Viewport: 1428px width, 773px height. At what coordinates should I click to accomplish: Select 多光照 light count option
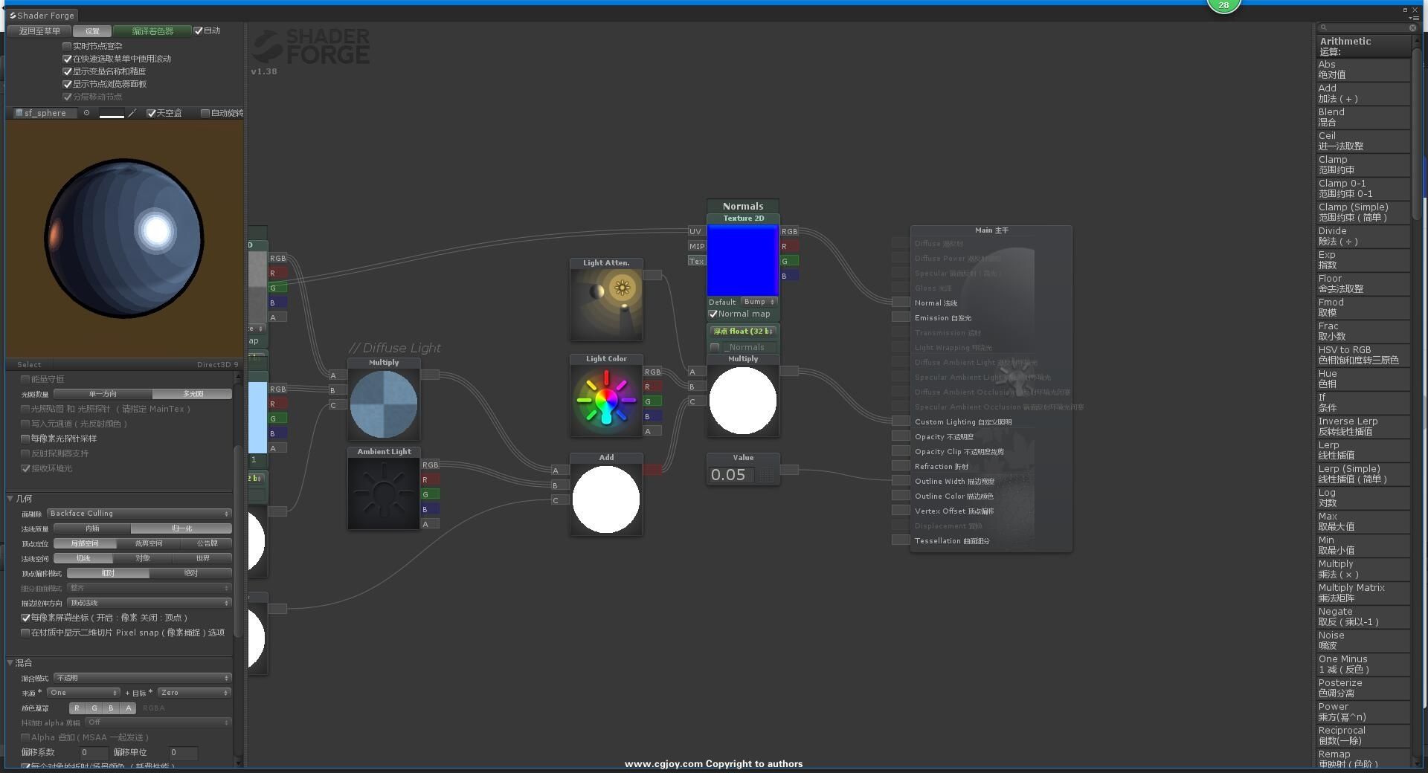coord(193,394)
